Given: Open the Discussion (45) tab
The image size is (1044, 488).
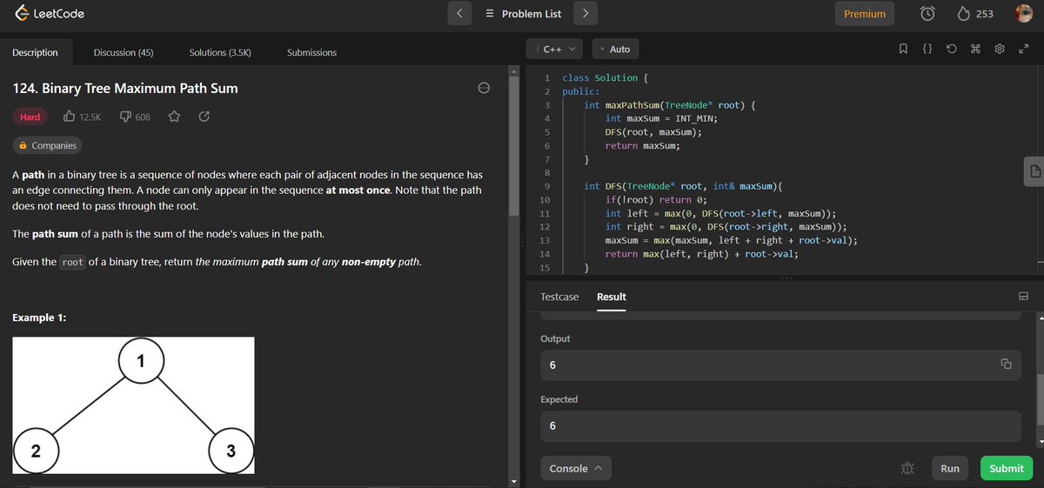Looking at the screenshot, I should click(x=124, y=52).
